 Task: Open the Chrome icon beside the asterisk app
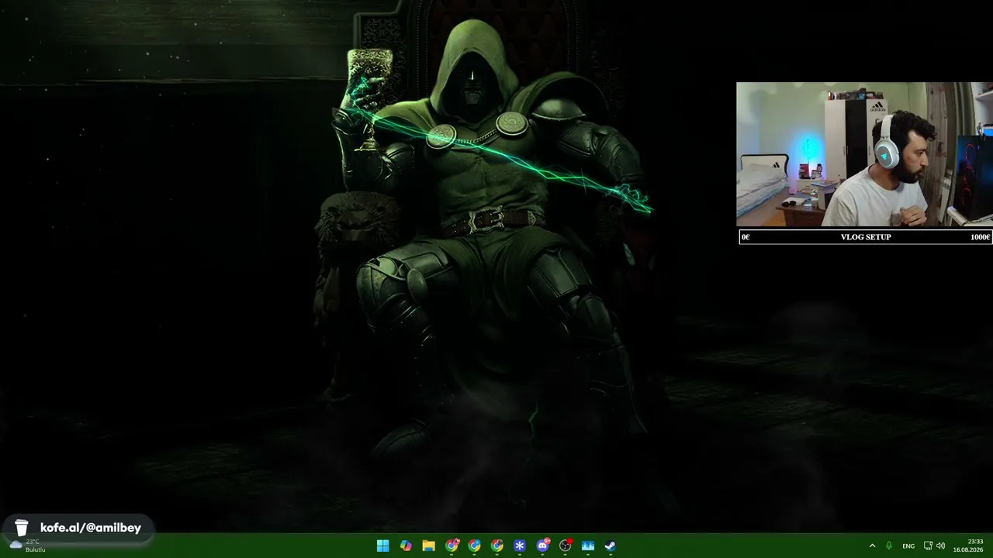(497, 546)
